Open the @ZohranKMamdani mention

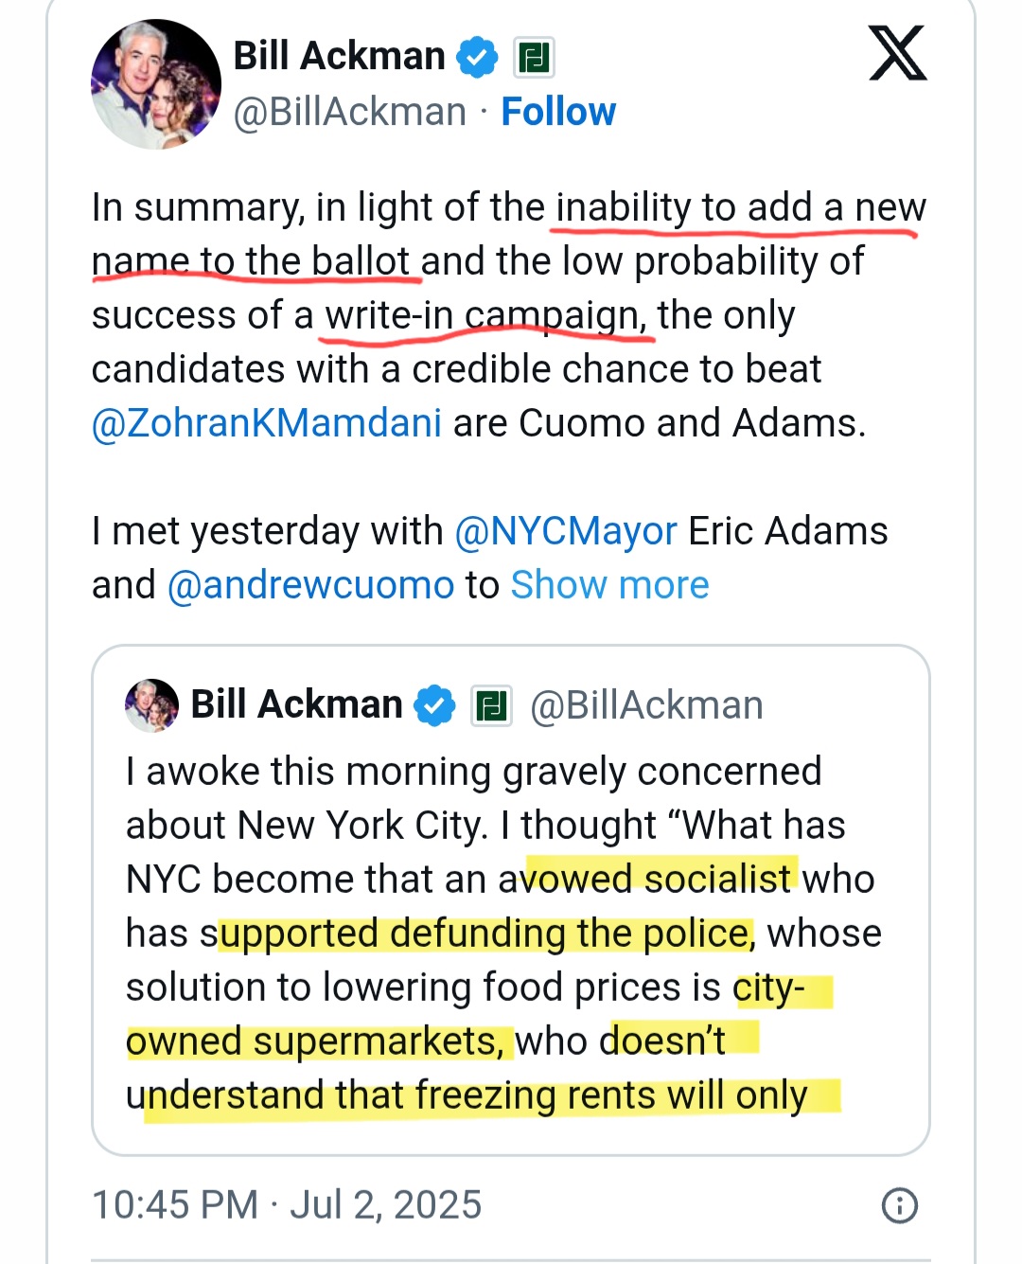267,423
